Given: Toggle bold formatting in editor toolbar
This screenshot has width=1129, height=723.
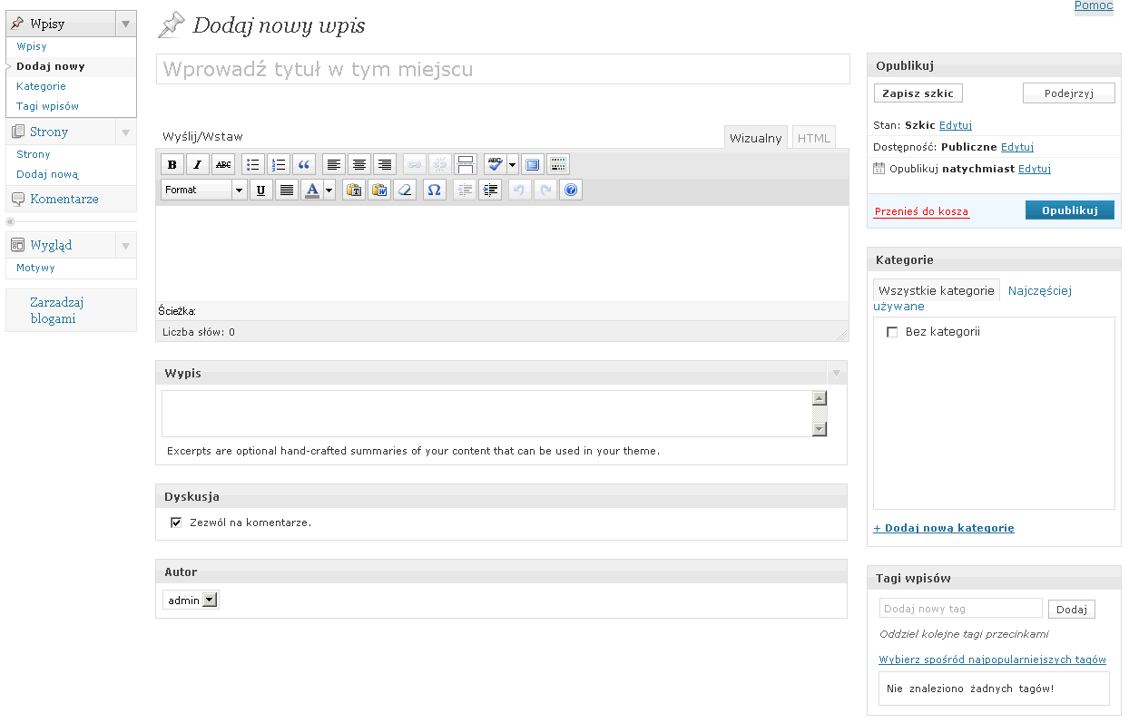Looking at the screenshot, I should [172, 164].
